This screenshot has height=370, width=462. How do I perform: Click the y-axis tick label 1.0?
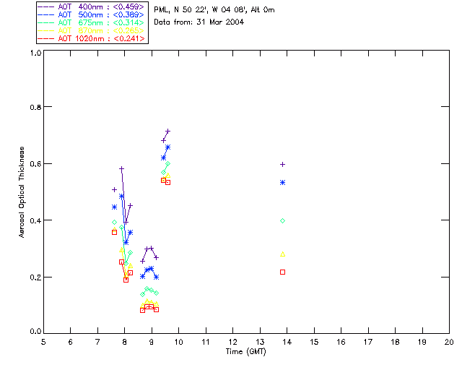(x=35, y=53)
